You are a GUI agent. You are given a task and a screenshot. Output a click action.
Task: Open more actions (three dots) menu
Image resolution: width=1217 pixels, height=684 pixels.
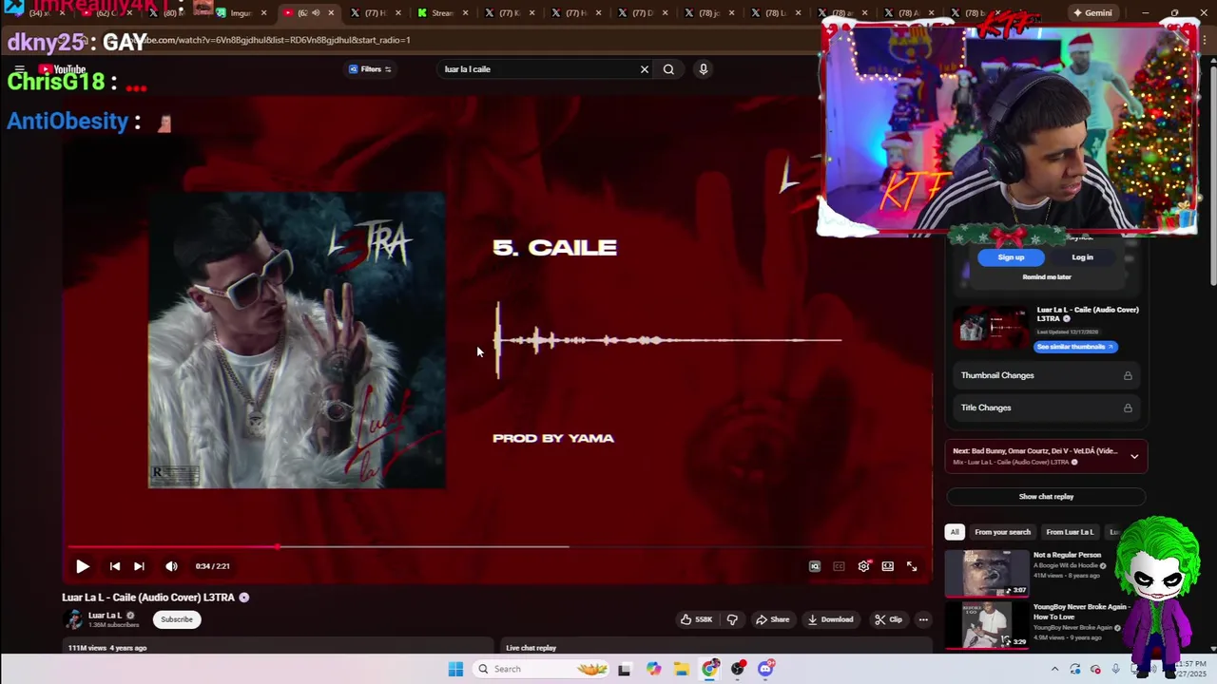923,619
